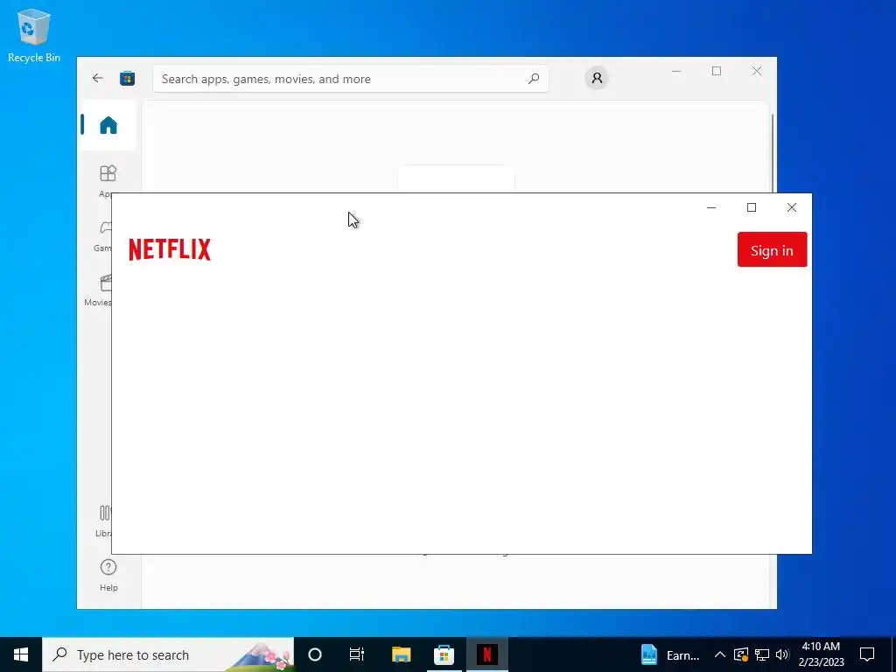Open Library in Store sidebar
The image size is (896, 672).
point(104,521)
